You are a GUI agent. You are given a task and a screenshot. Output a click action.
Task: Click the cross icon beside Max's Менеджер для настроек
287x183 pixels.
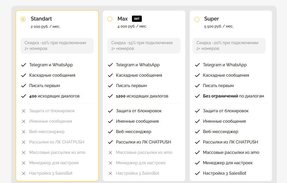110,163
